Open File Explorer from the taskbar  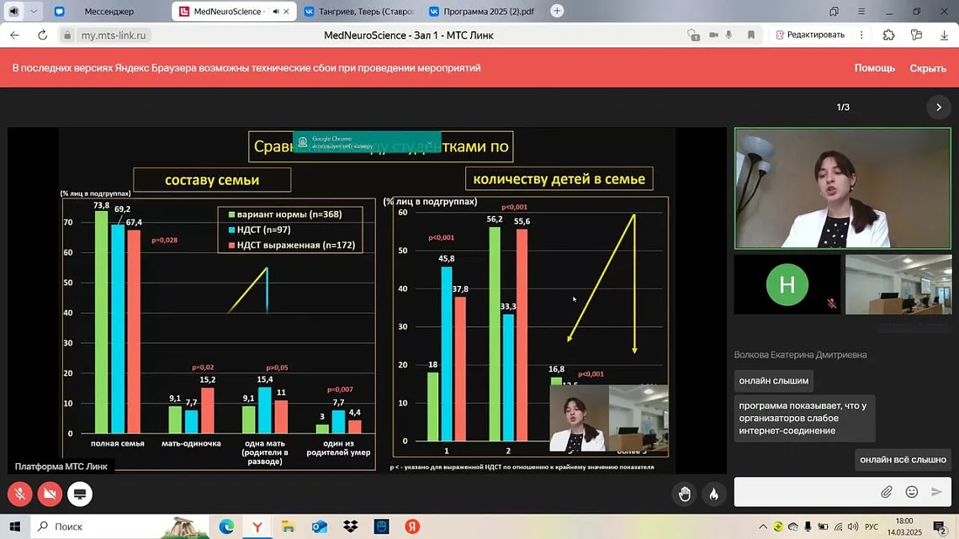point(288,526)
